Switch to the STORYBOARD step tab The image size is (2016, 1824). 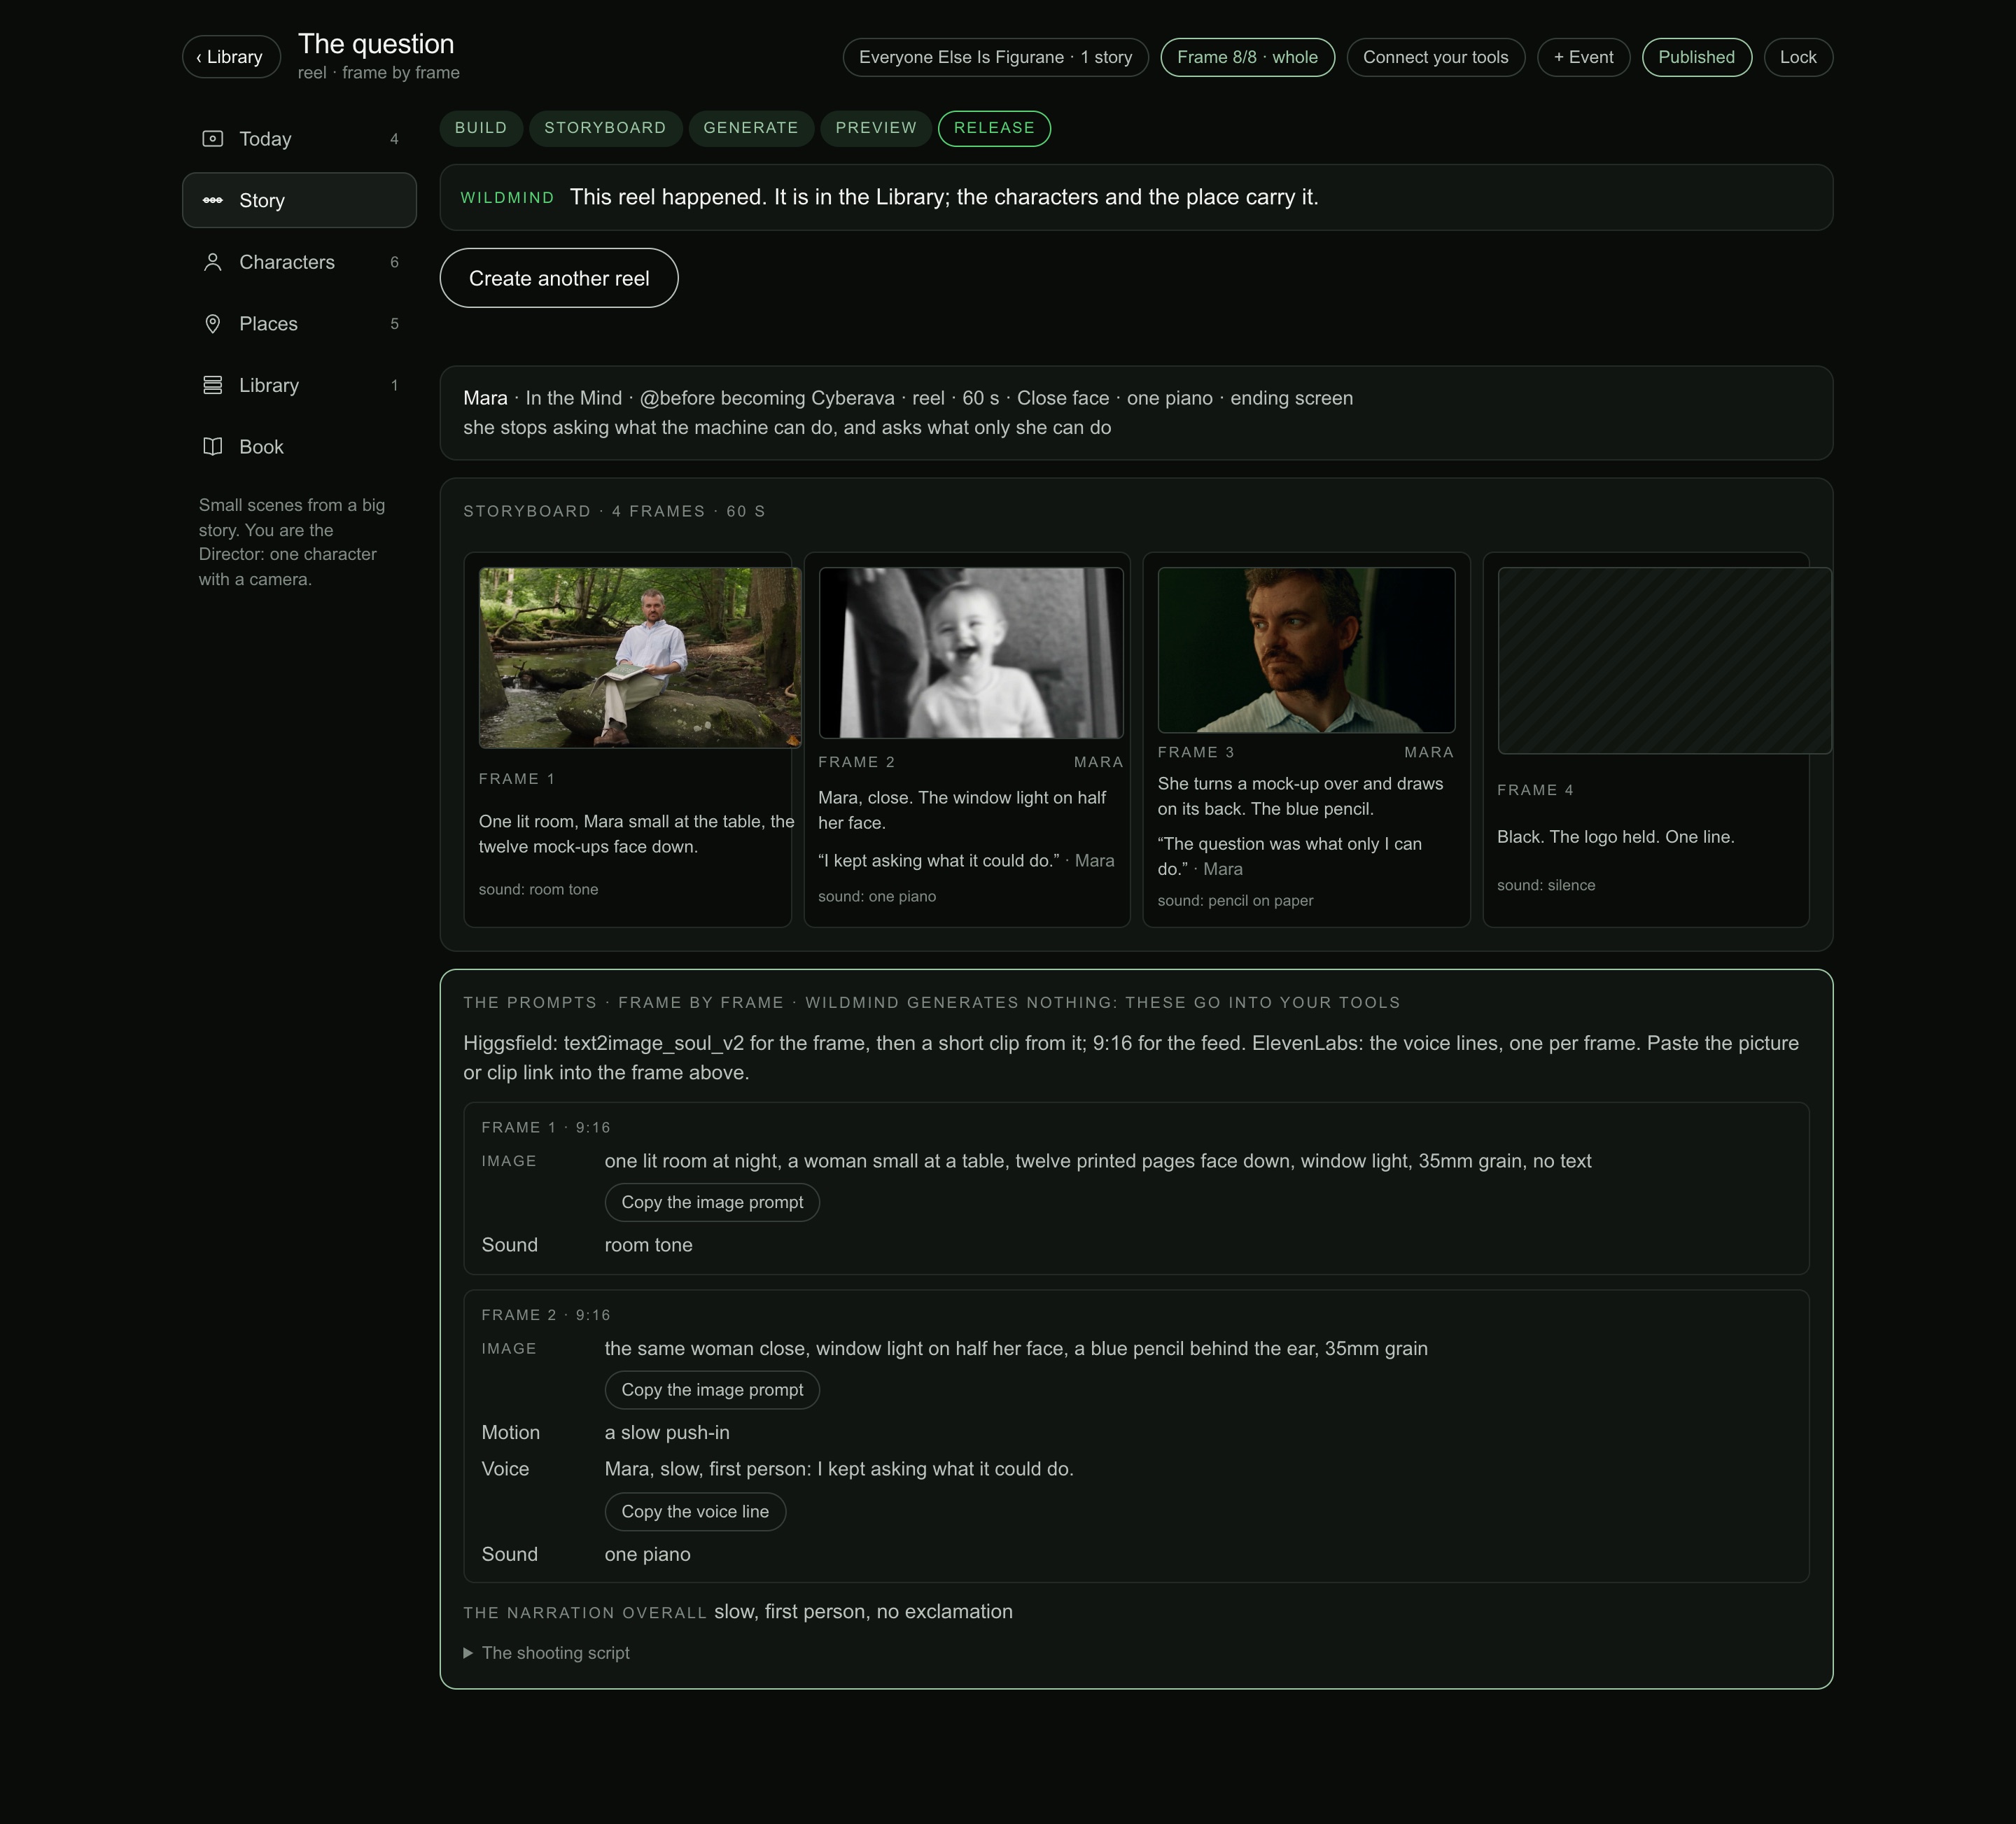(605, 128)
